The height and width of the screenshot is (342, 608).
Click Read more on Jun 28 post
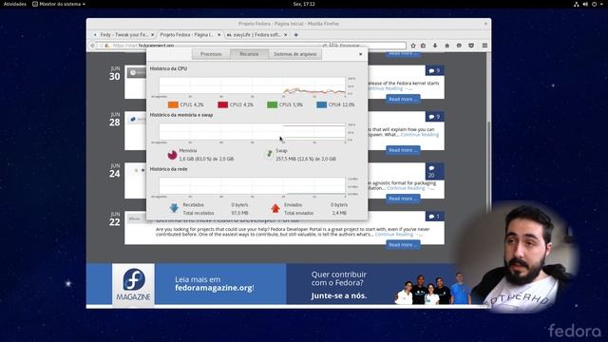pos(403,150)
